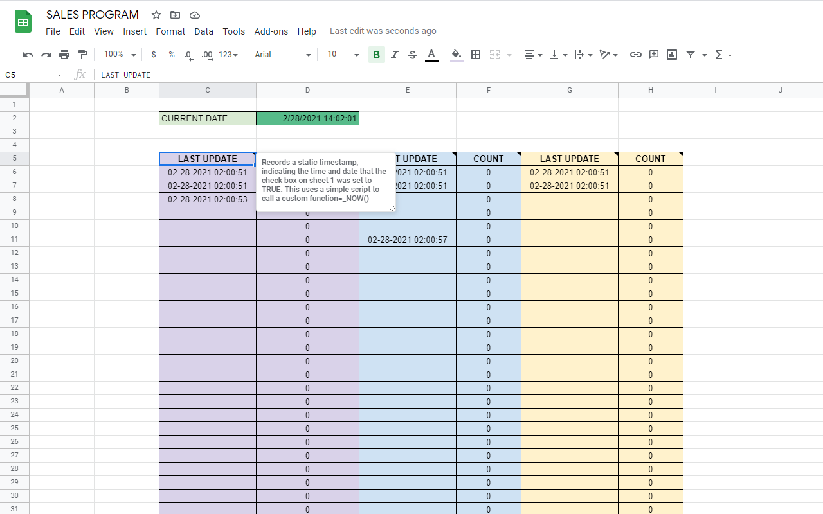Click the SALES PROGRAM title field

tap(93, 15)
